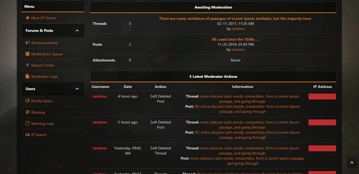Open the Moderation Queue menu item
Screen dimensions: 359x174
(47, 54)
